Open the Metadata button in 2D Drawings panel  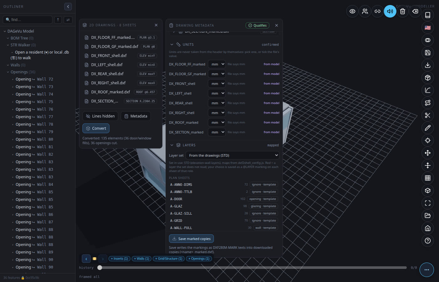[136, 116]
